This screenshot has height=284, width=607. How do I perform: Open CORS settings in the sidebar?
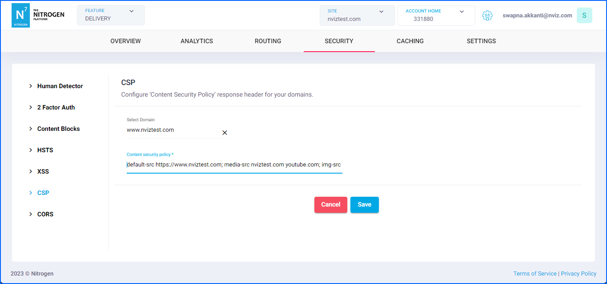45,214
